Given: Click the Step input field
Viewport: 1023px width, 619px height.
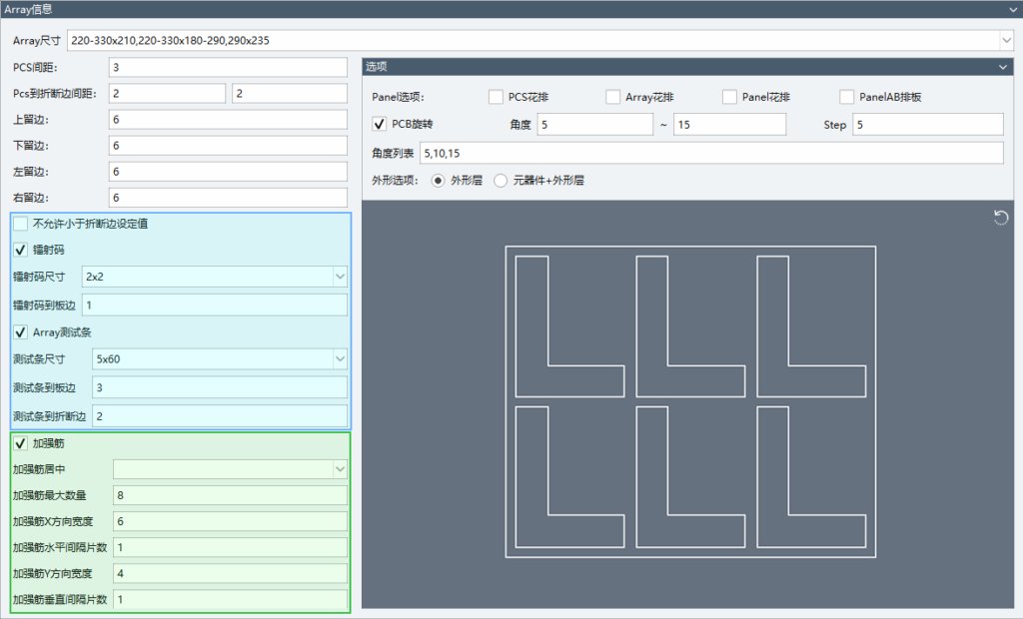Looking at the screenshot, I should [x=928, y=125].
